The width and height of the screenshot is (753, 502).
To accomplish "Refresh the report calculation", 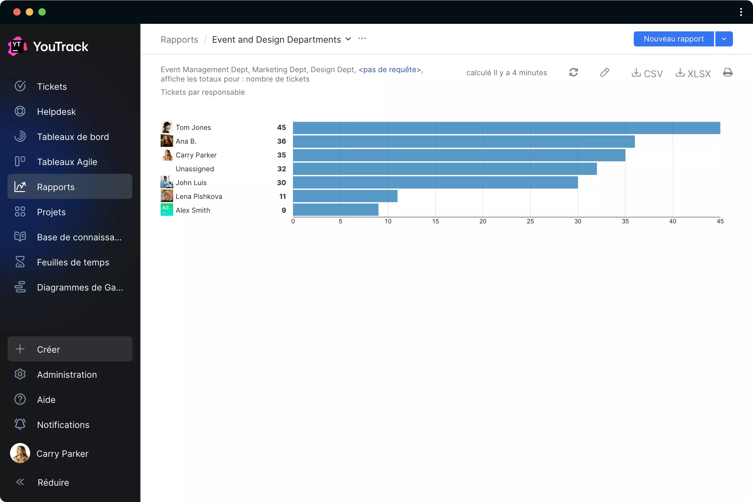I will 574,73.
